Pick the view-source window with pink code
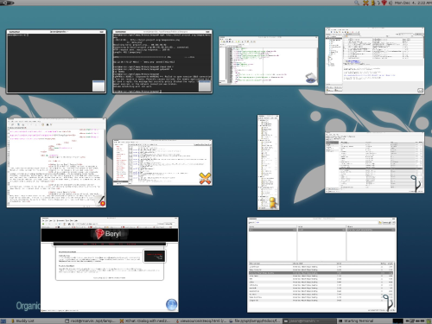The height and width of the screenshot is (324, 432). tap(56, 162)
